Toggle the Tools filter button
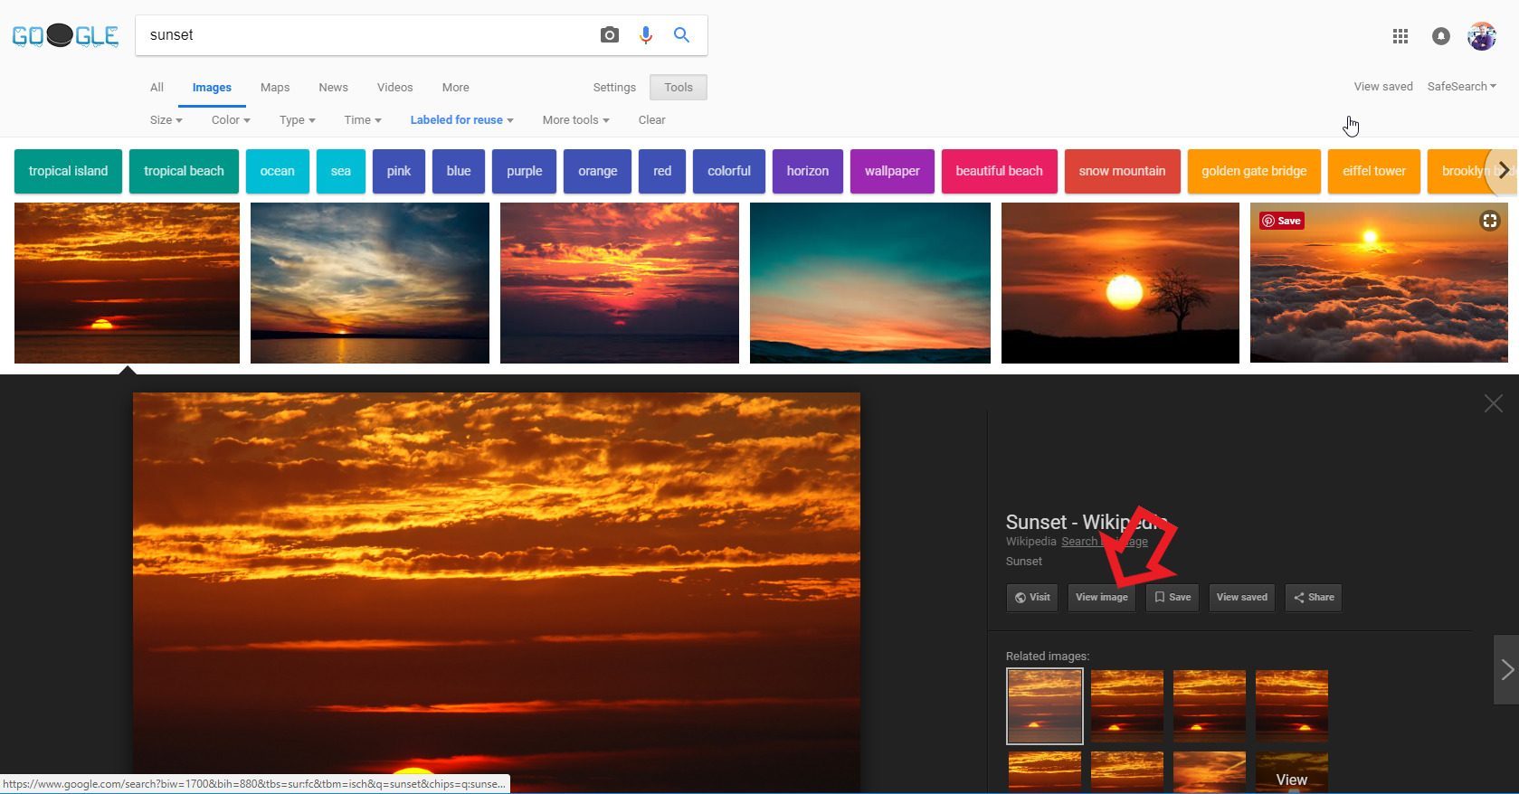1519x794 pixels. [678, 88]
